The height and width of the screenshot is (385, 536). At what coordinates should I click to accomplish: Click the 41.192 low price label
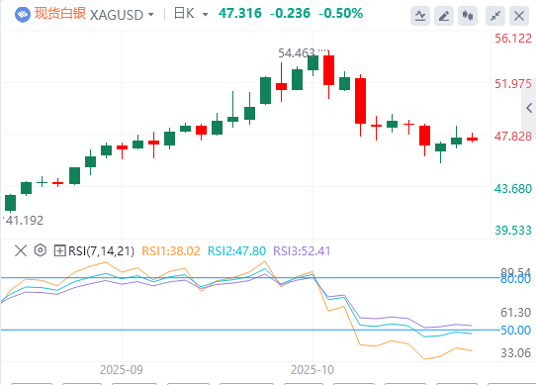(25, 221)
